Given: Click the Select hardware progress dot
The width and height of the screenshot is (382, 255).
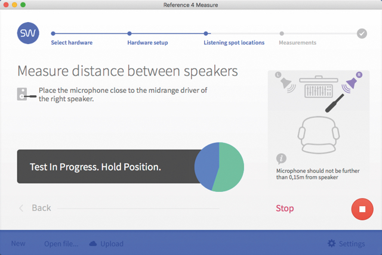Looking at the screenshot, I should pos(53,33).
